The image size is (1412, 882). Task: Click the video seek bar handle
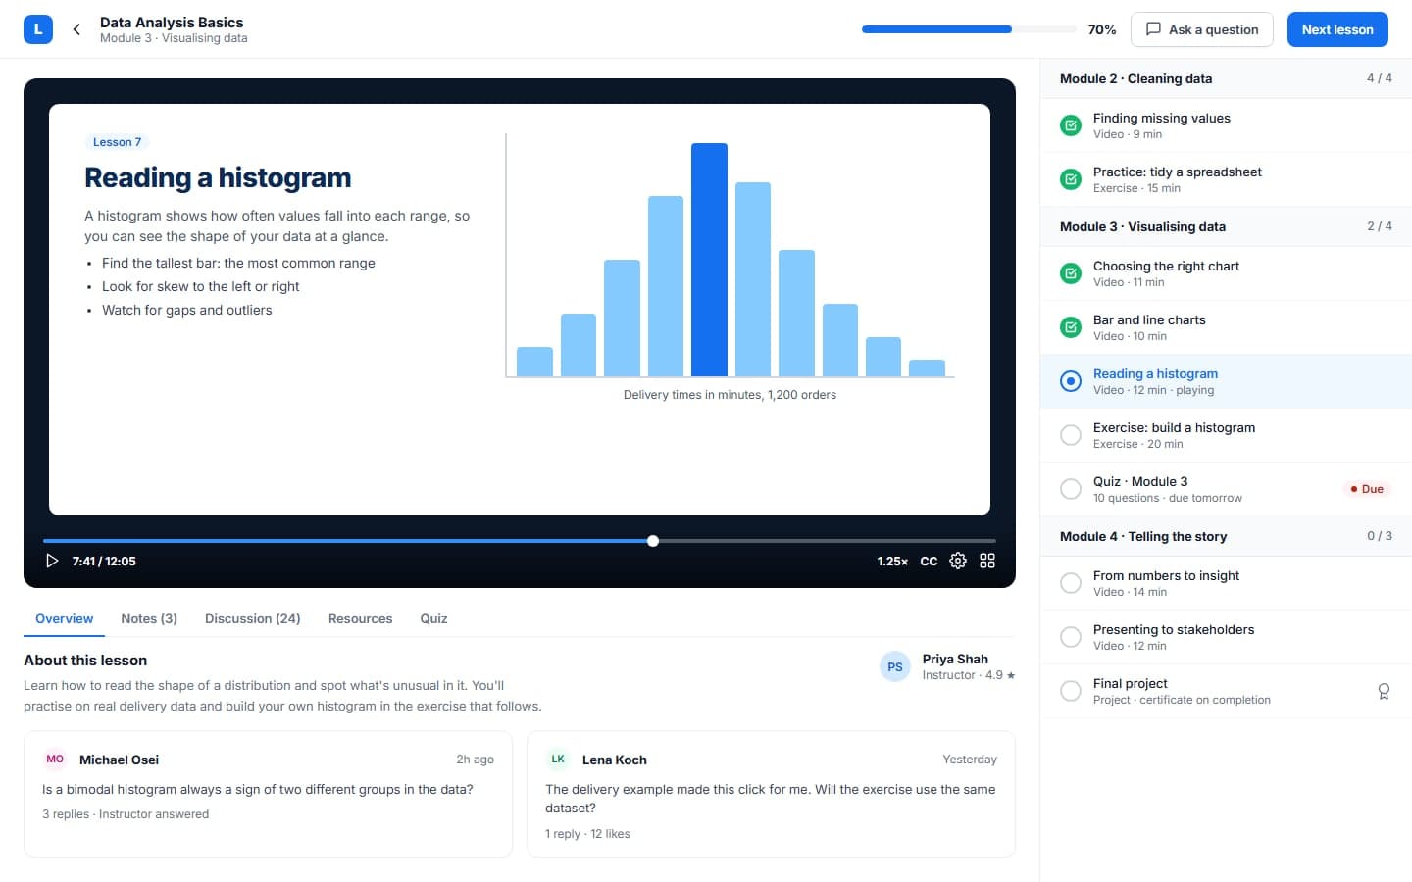[x=653, y=541]
